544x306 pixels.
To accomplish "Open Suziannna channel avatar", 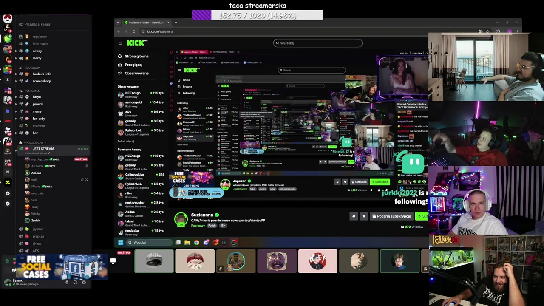I will click(x=181, y=219).
